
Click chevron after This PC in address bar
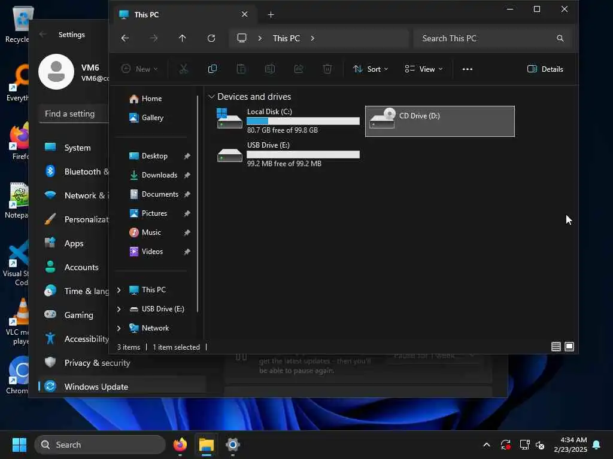pos(312,38)
